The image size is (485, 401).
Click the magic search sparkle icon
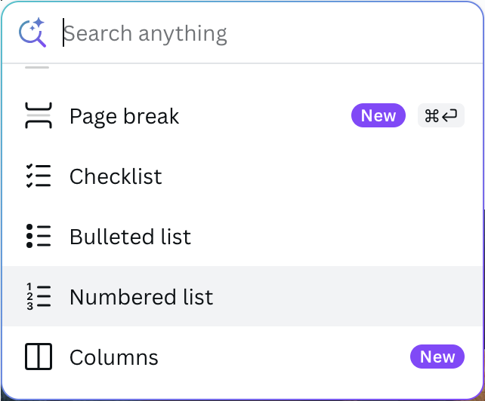(38, 26)
